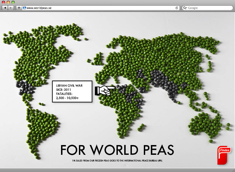Click the pointing hand icon on map
Screen dimensions: 235x172
[x=102, y=90]
